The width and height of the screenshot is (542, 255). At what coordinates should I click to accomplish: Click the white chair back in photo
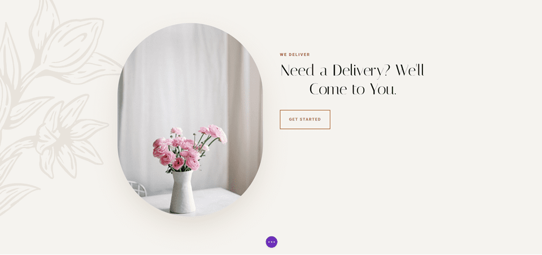point(138,188)
